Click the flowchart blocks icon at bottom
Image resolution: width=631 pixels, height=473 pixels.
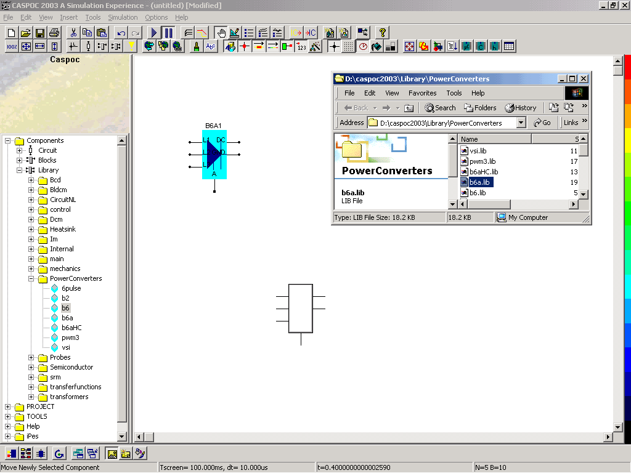(26, 454)
